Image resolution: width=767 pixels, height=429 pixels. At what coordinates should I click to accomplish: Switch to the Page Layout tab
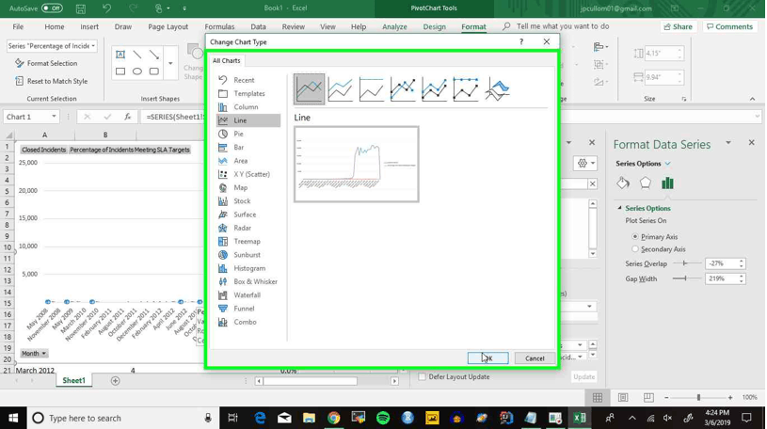coord(168,27)
